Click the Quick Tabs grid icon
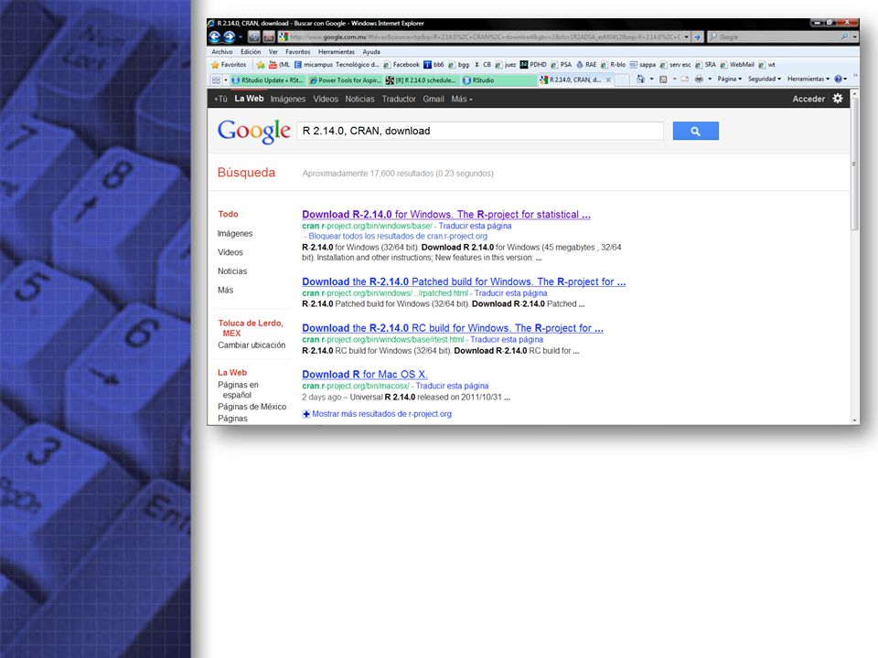The image size is (878, 658). tap(216, 80)
